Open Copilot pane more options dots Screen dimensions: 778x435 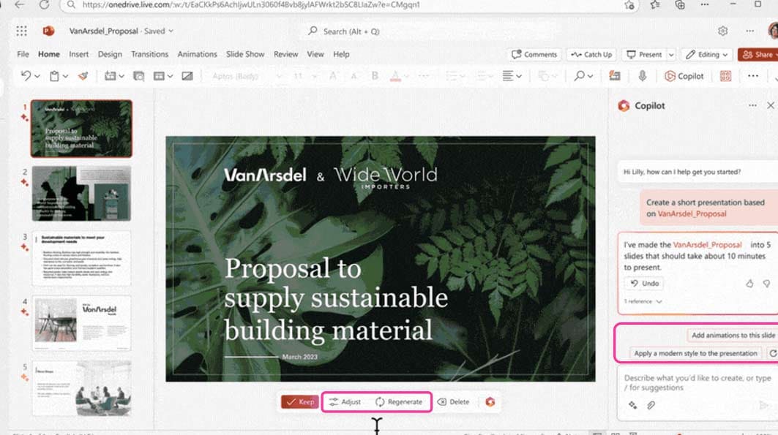click(752, 105)
